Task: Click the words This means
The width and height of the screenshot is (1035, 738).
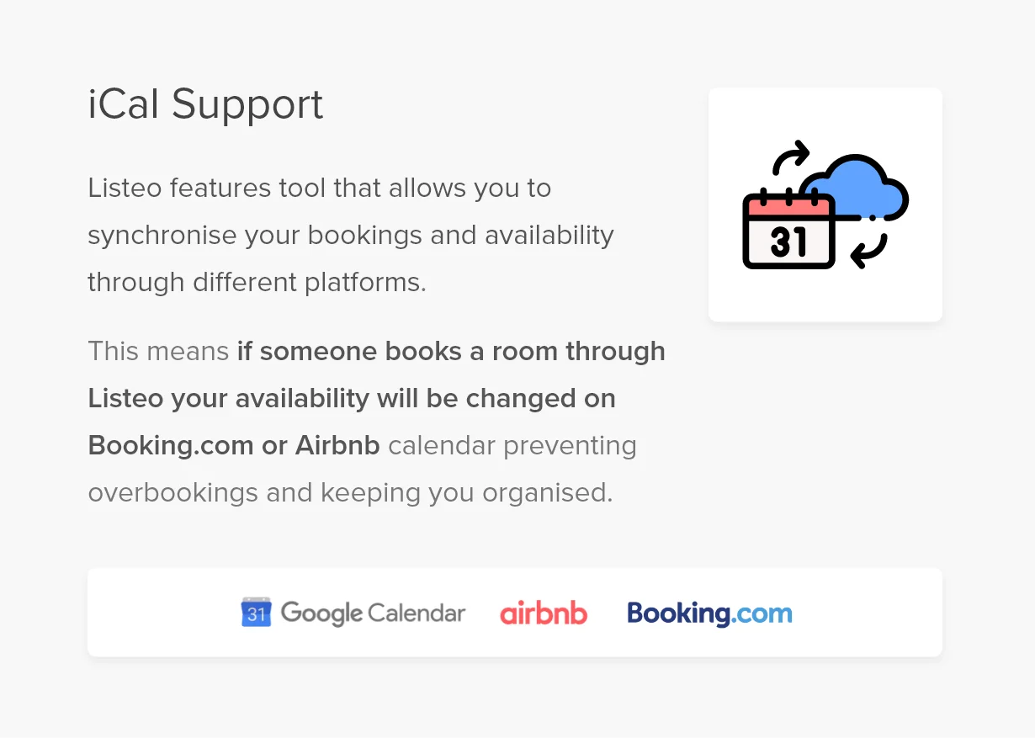Action: [158, 351]
